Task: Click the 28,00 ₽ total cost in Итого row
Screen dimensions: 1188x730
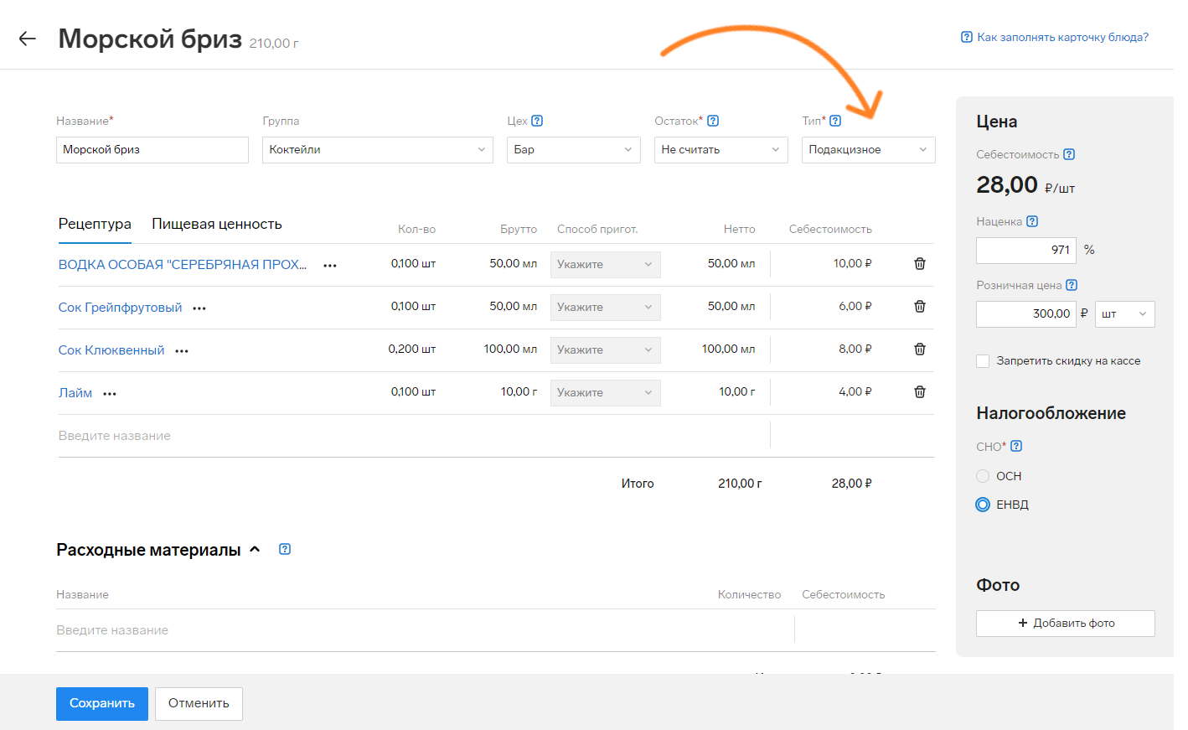Action: pyautogui.click(x=852, y=484)
